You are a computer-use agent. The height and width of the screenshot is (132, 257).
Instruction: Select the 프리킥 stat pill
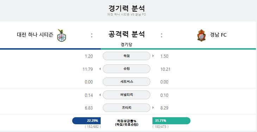coord(126,108)
